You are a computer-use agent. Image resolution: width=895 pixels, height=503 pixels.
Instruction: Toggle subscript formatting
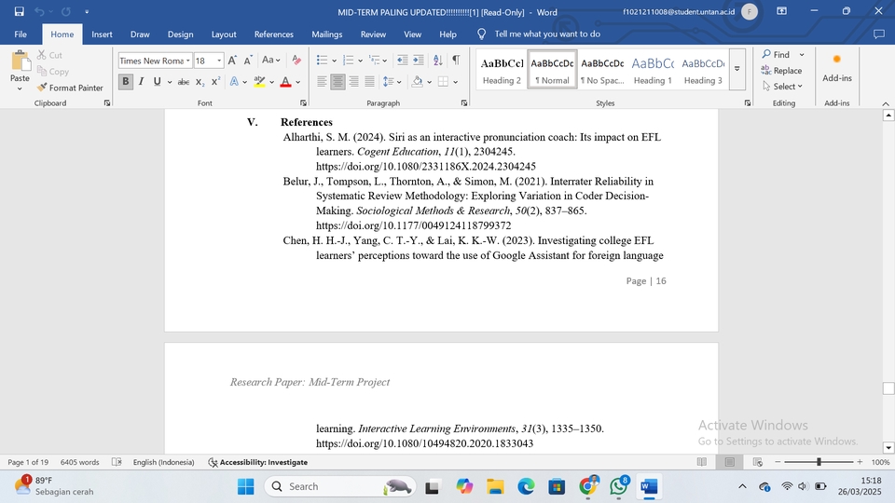(x=200, y=82)
